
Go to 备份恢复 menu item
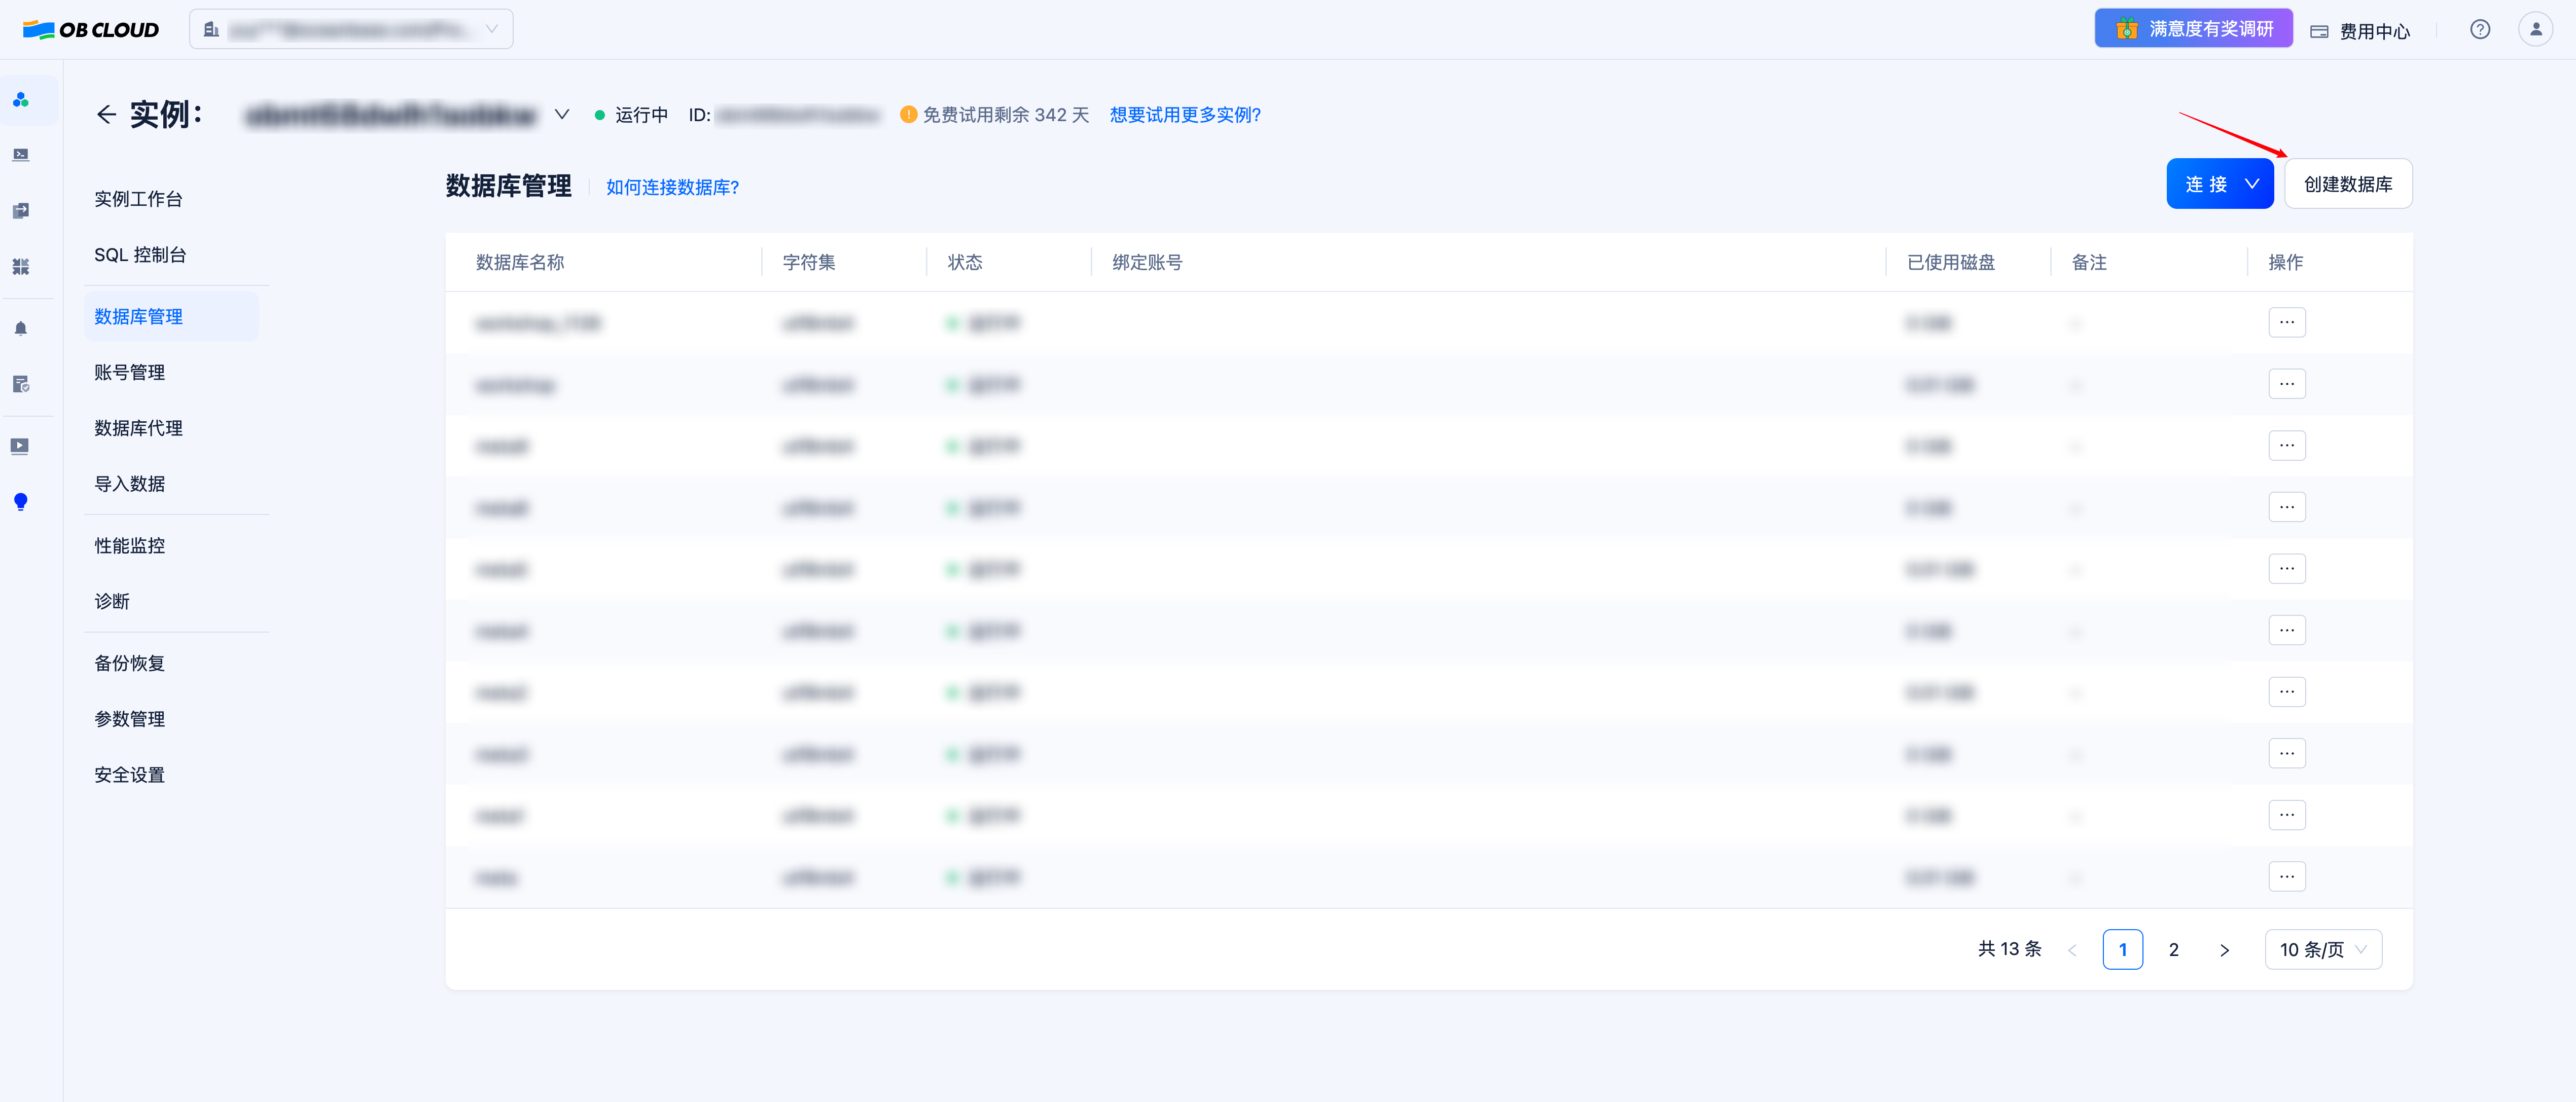130,663
